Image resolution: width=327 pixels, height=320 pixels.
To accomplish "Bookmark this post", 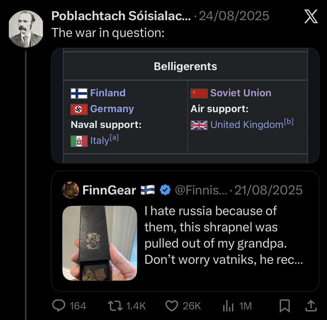I will (x=284, y=306).
